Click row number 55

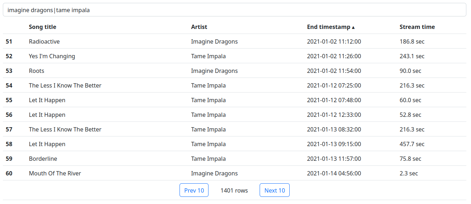(x=9, y=100)
